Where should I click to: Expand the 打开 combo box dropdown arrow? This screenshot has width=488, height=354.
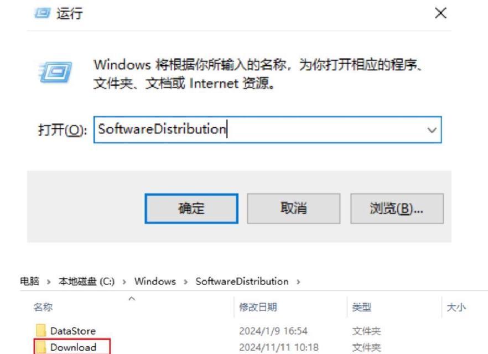click(432, 130)
